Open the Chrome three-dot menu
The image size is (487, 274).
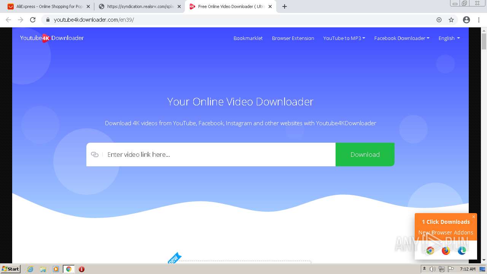pos(479,20)
